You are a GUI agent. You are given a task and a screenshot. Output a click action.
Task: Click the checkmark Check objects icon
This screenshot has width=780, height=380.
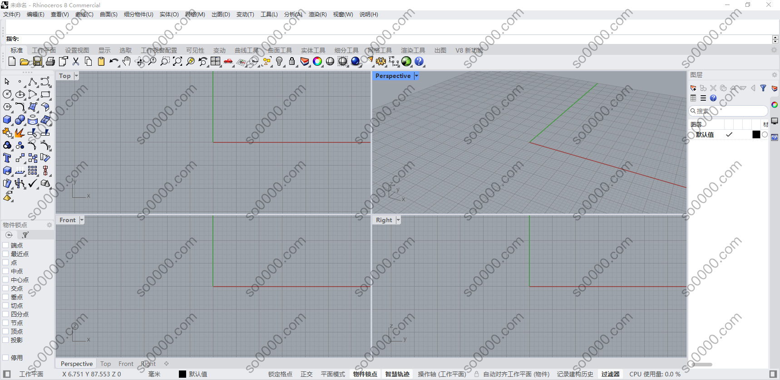point(33,183)
